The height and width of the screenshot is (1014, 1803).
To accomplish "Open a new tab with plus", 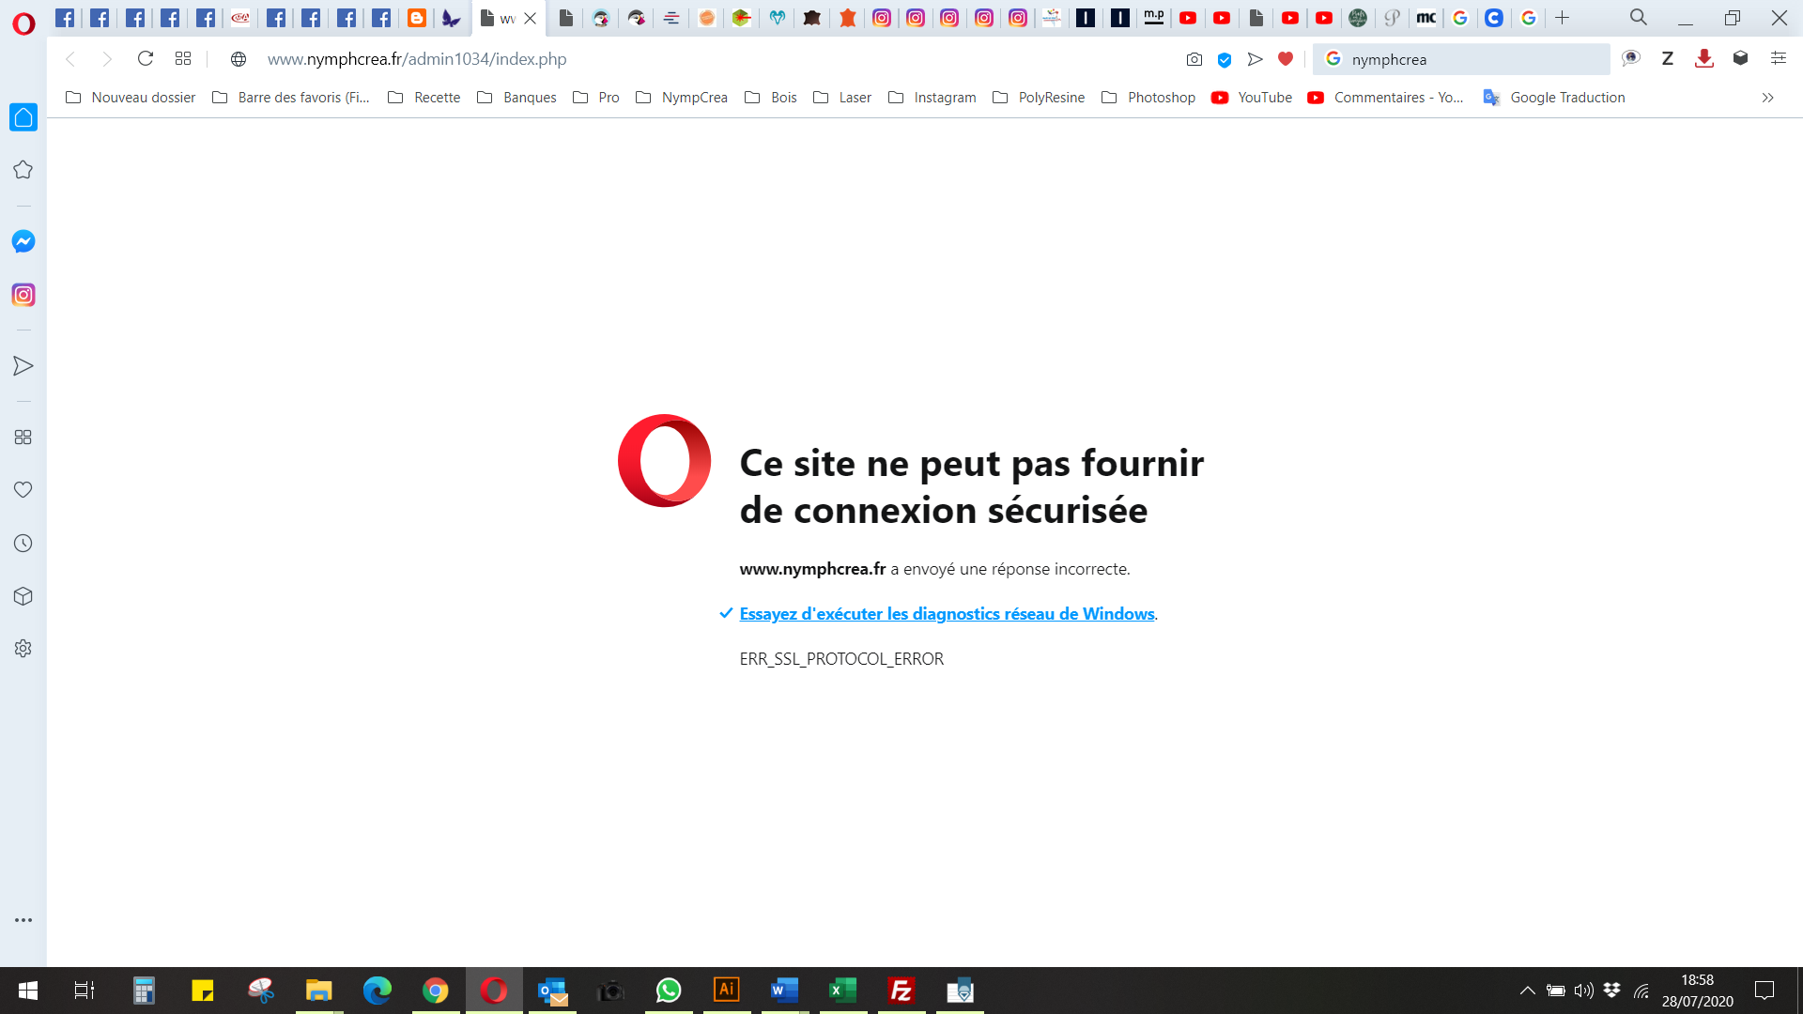I will (1563, 18).
